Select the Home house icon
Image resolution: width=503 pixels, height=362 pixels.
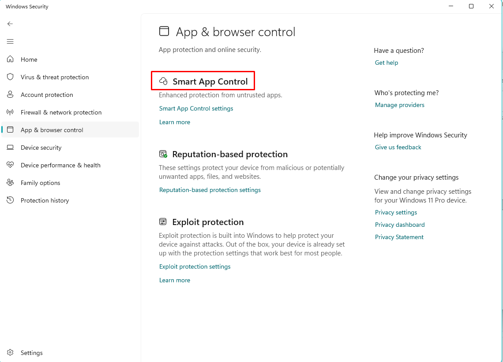[10, 59]
